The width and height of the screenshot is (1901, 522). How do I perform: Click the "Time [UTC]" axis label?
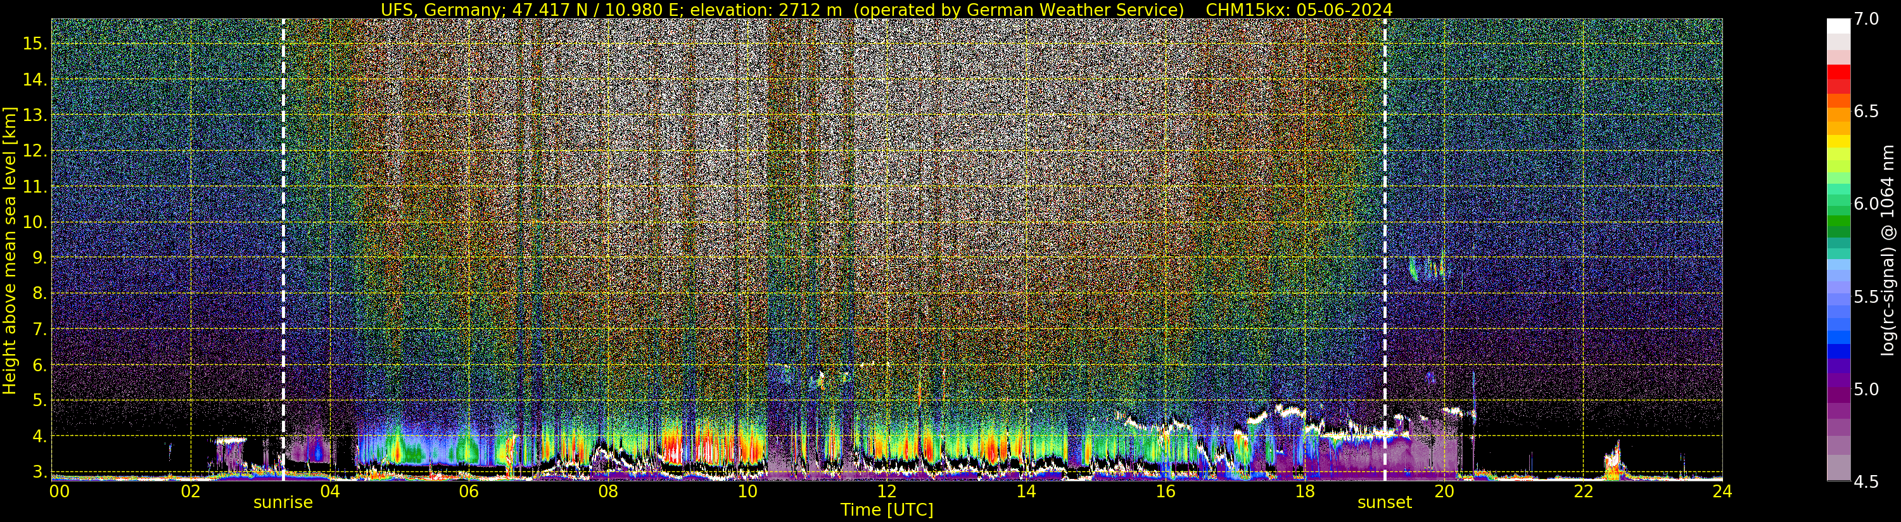[887, 510]
